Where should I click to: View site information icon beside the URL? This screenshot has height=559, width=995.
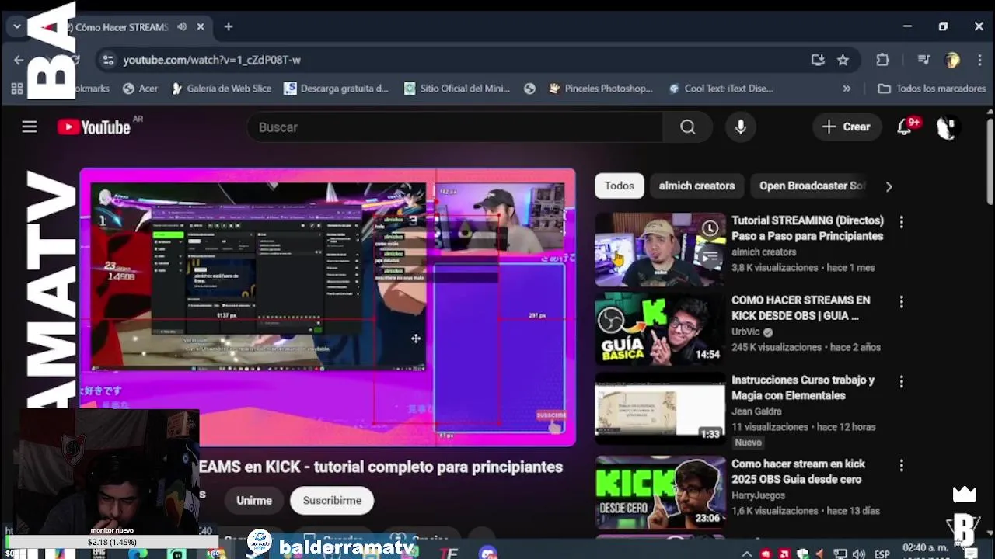(108, 60)
